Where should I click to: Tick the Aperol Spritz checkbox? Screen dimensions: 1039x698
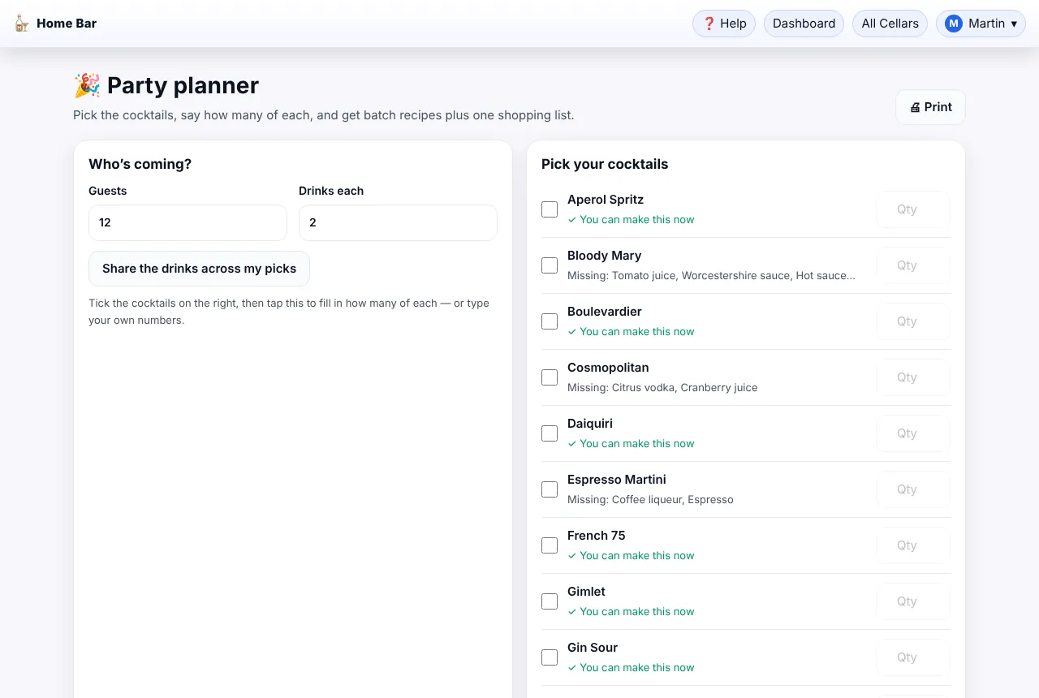pos(550,209)
